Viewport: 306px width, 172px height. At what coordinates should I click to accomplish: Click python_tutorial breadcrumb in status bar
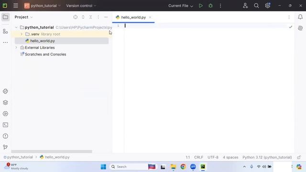click(x=18, y=157)
